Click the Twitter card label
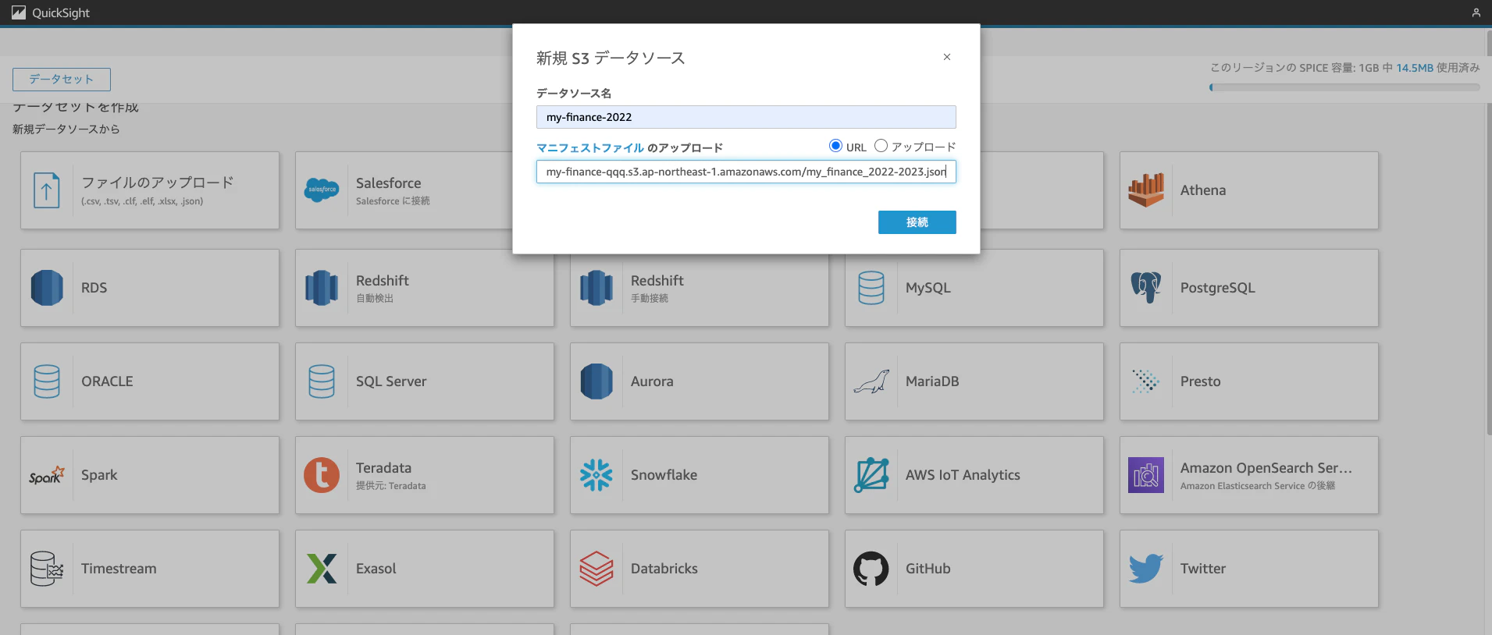 click(x=1202, y=569)
